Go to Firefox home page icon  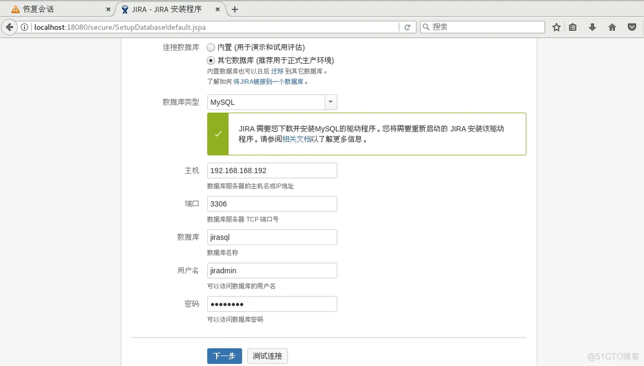(x=612, y=27)
